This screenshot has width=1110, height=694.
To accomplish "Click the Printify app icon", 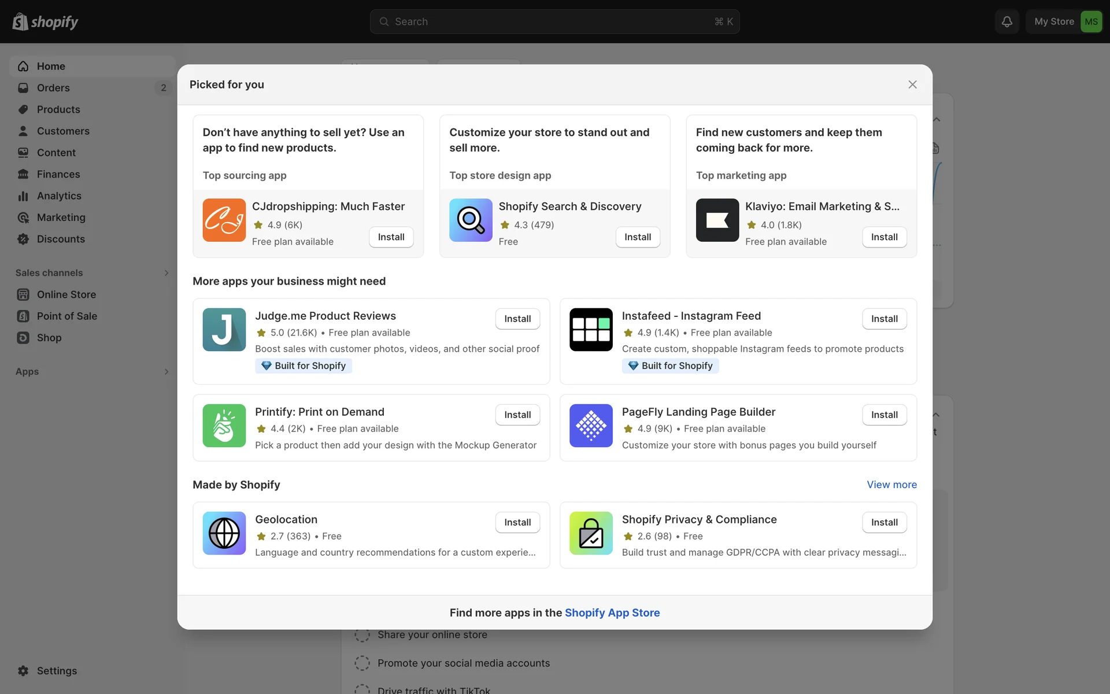I will pyautogui.click(x=224, y=426).
